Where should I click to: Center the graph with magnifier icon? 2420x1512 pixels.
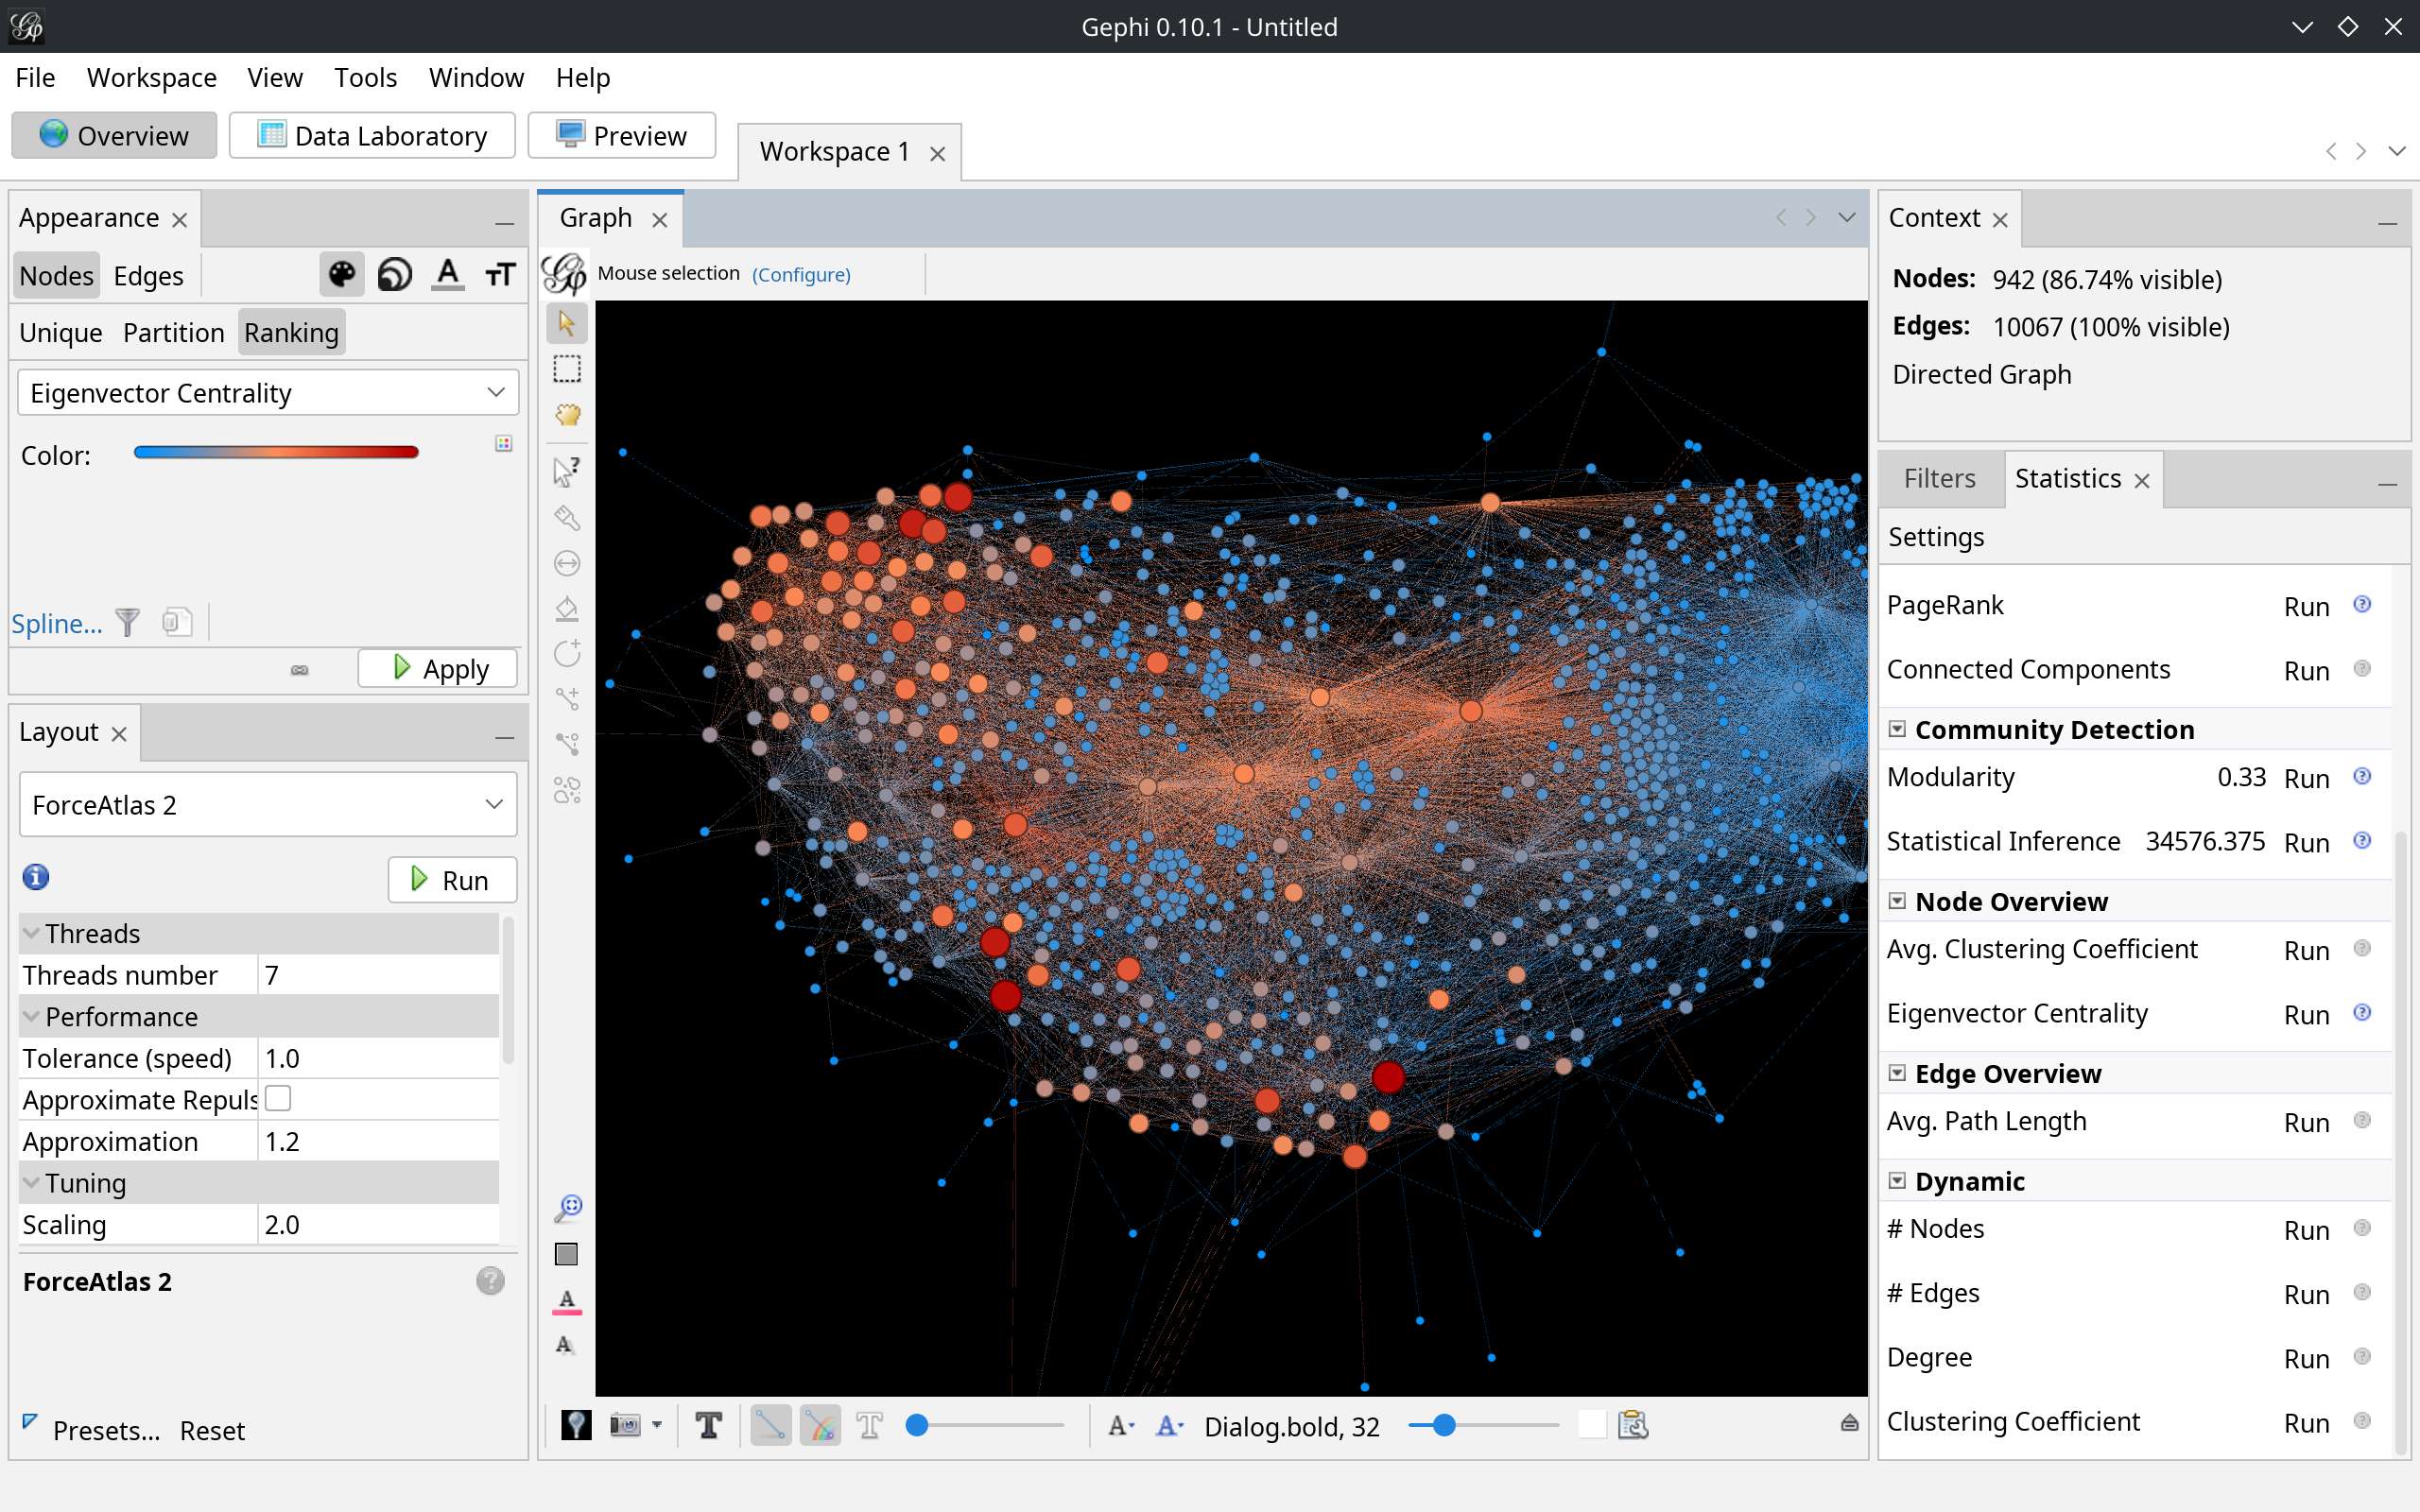click(x=567, y=1208)
